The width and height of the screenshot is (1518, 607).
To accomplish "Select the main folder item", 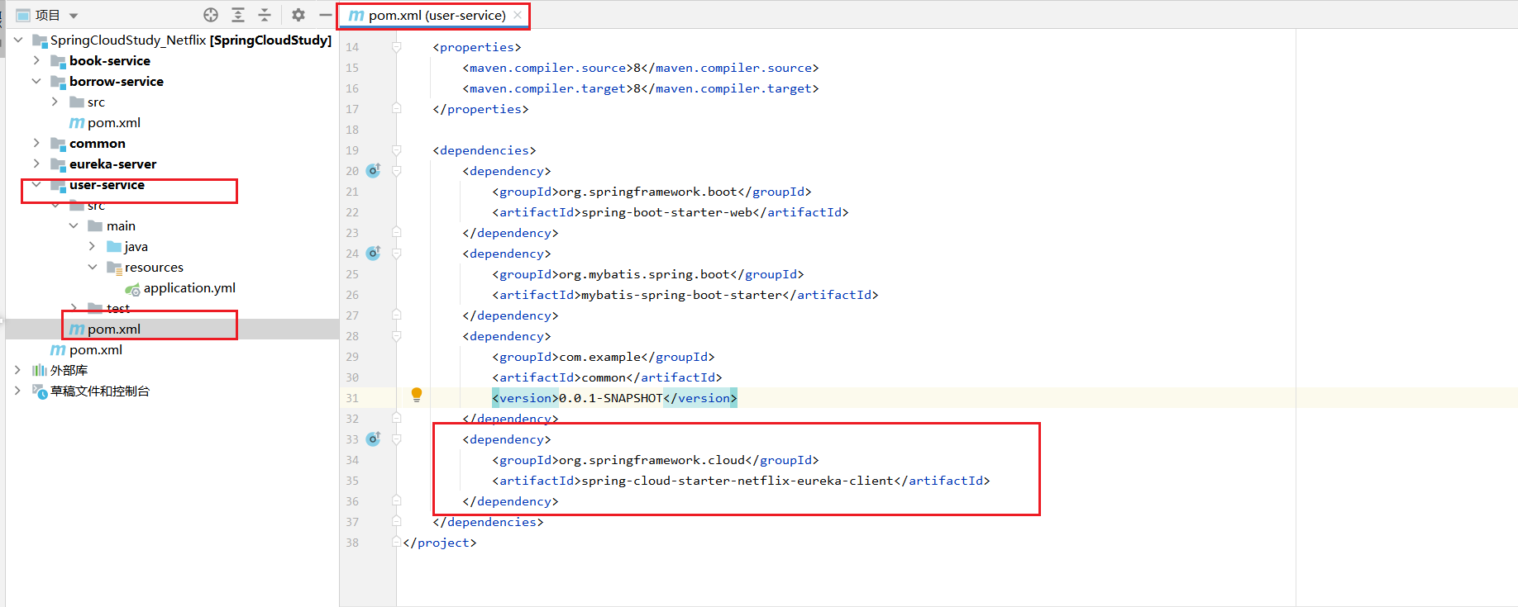I will 121,225.
